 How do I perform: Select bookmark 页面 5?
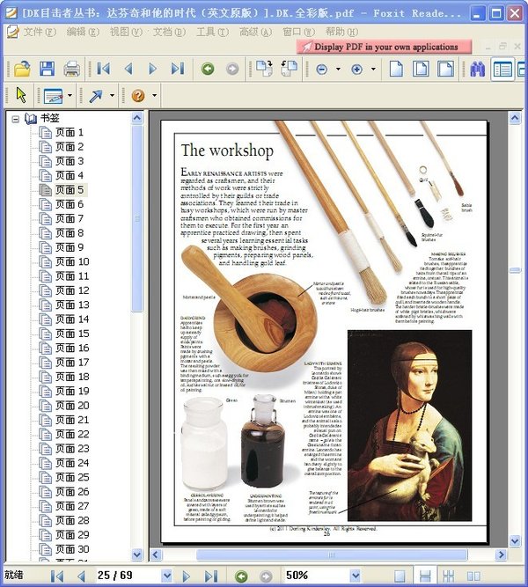click(x=70, y=190)
